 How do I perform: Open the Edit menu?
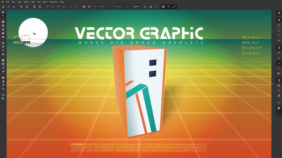point(7,2)
